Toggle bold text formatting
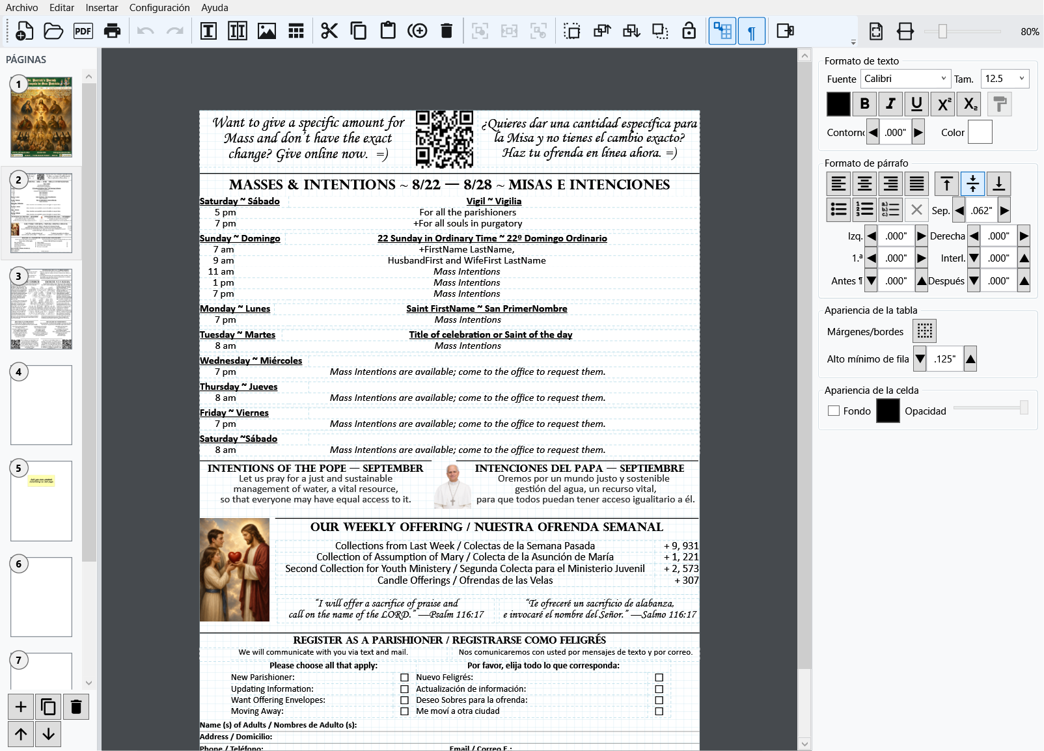Screen dimensions: 1044x751 [x=864, y=103]
